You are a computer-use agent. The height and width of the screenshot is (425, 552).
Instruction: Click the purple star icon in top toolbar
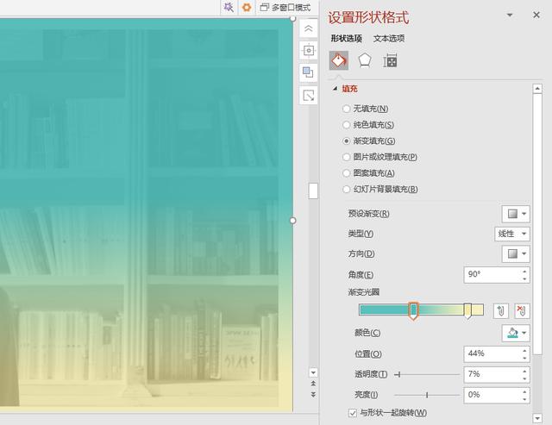coord(229,7)
